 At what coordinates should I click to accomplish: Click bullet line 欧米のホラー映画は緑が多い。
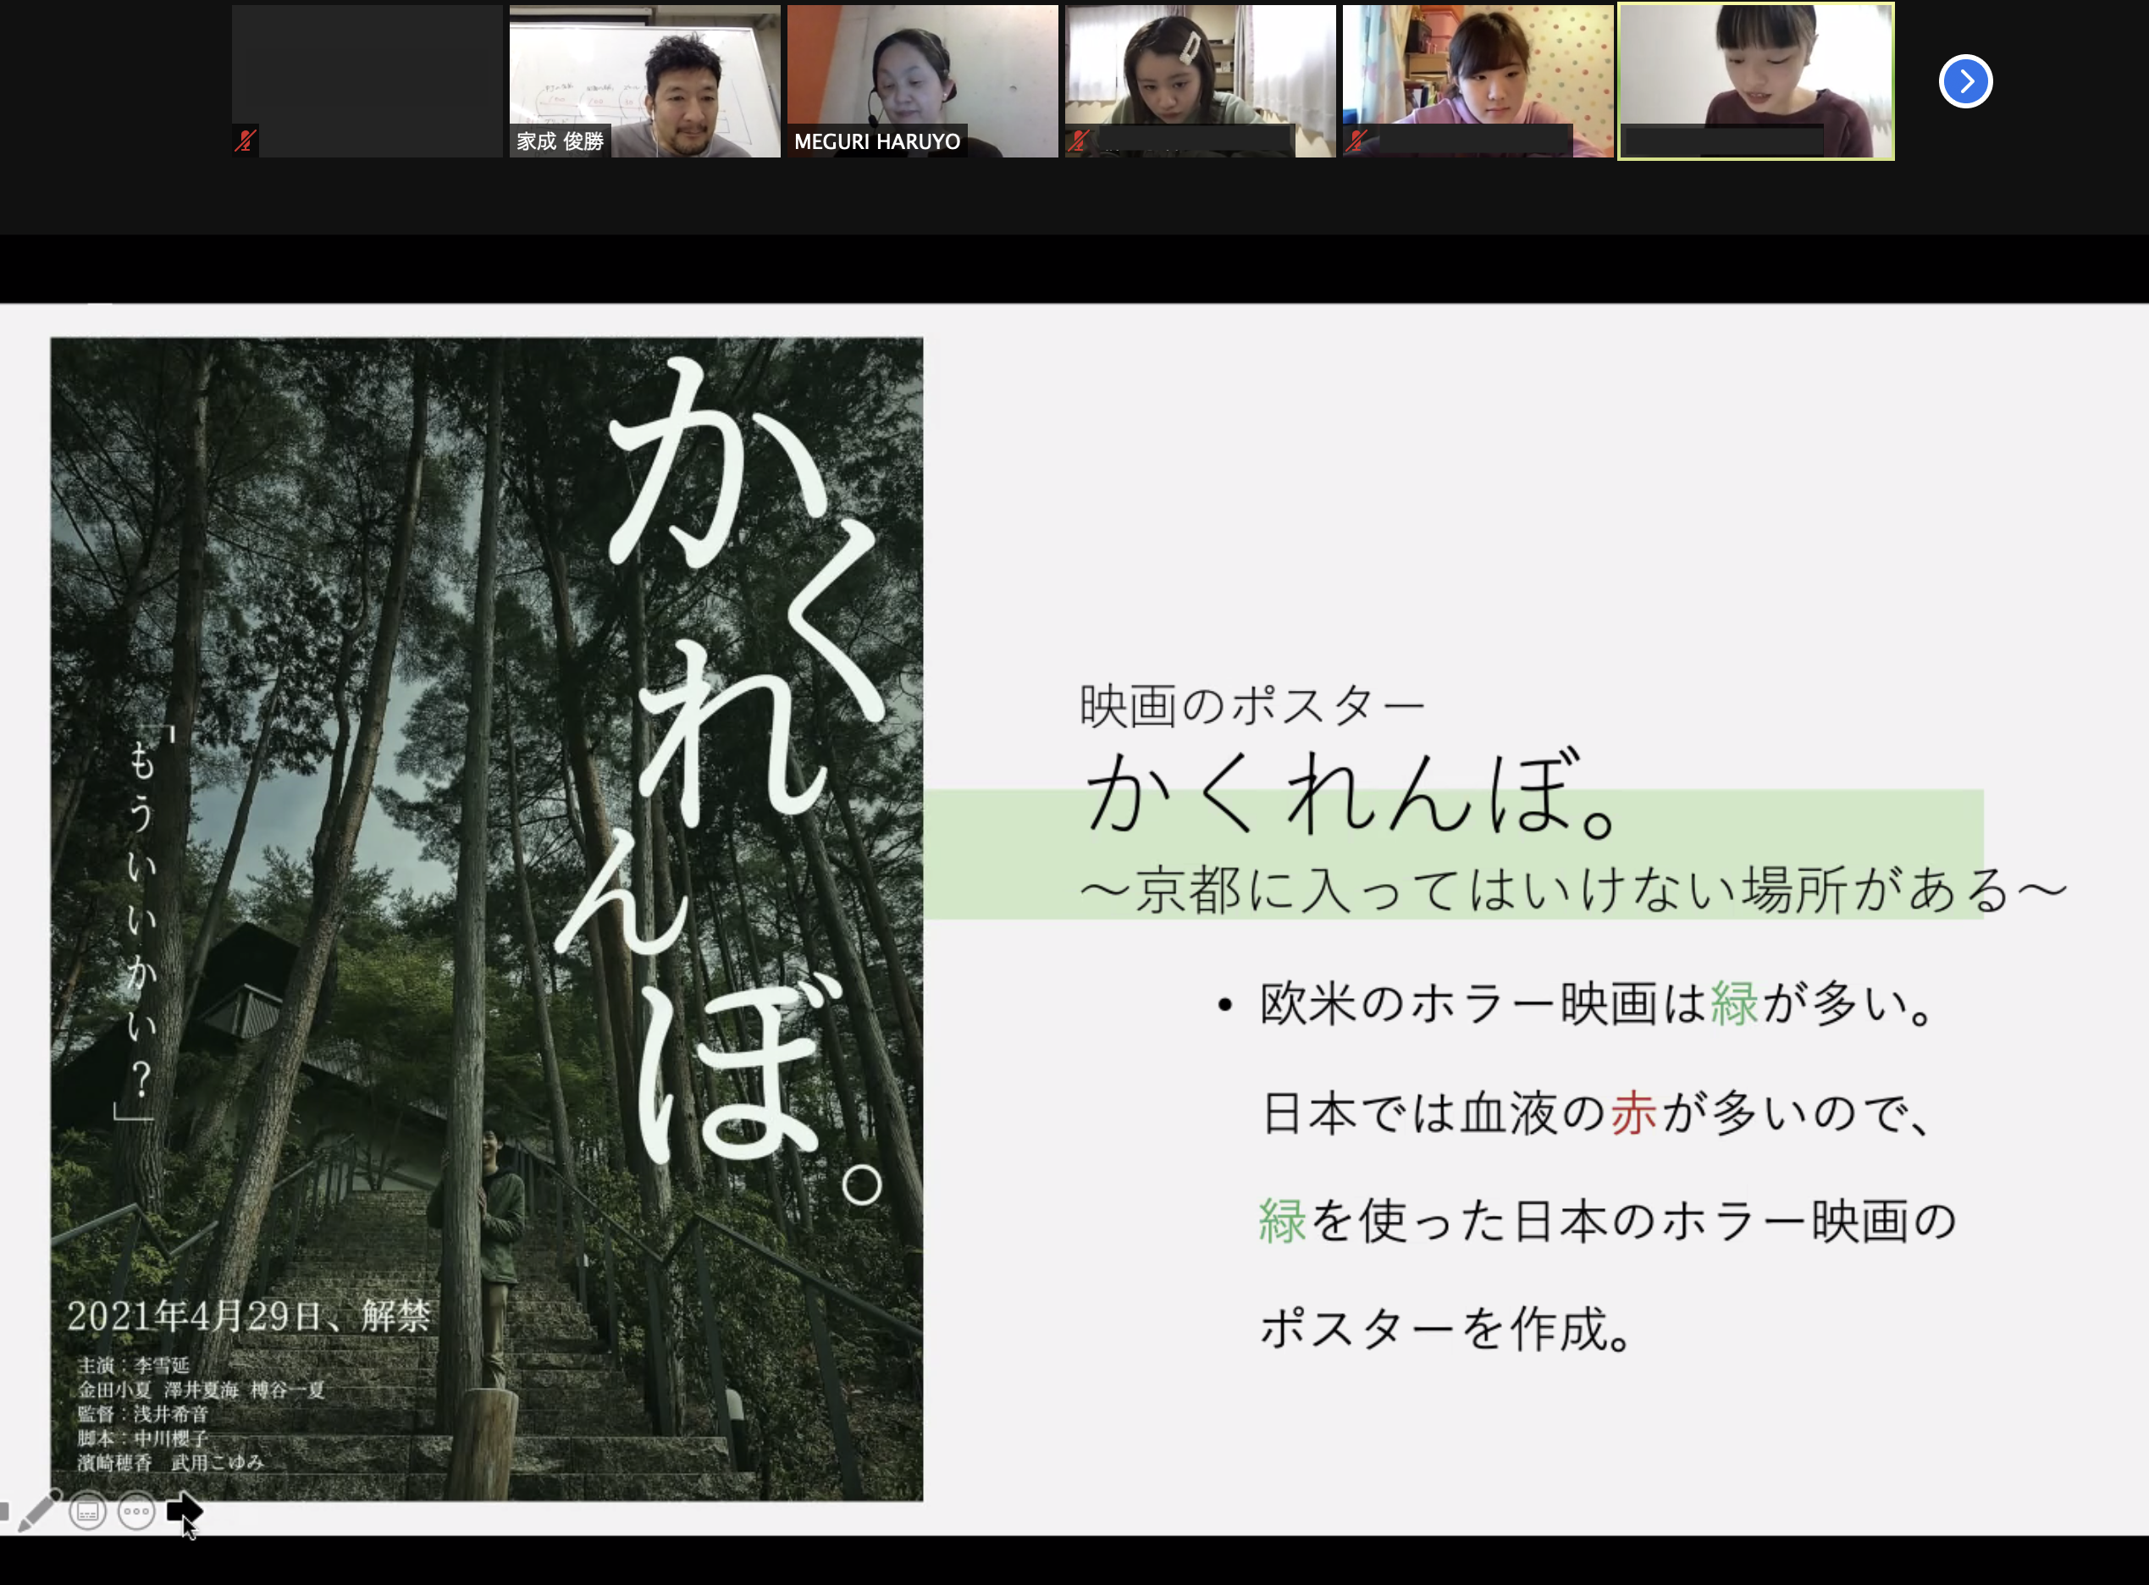(1598, 1004)
